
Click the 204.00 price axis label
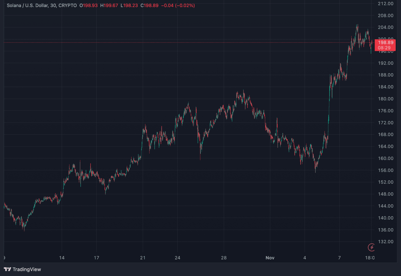coord(385,27)
